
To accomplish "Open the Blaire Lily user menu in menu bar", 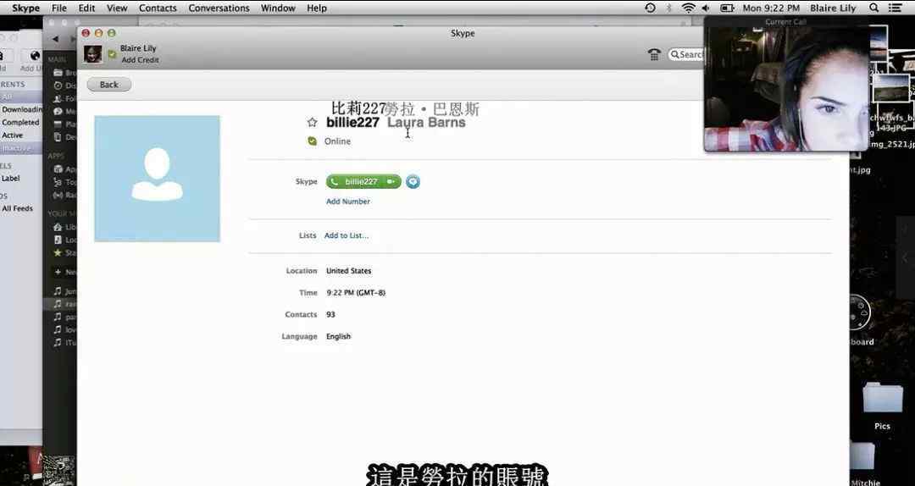I will (x=833, y=8).
